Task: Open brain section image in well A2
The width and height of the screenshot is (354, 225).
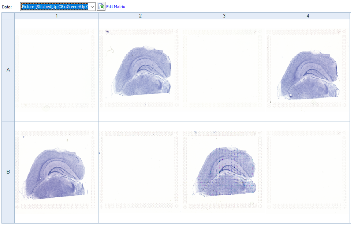Action: coord(140,70)
